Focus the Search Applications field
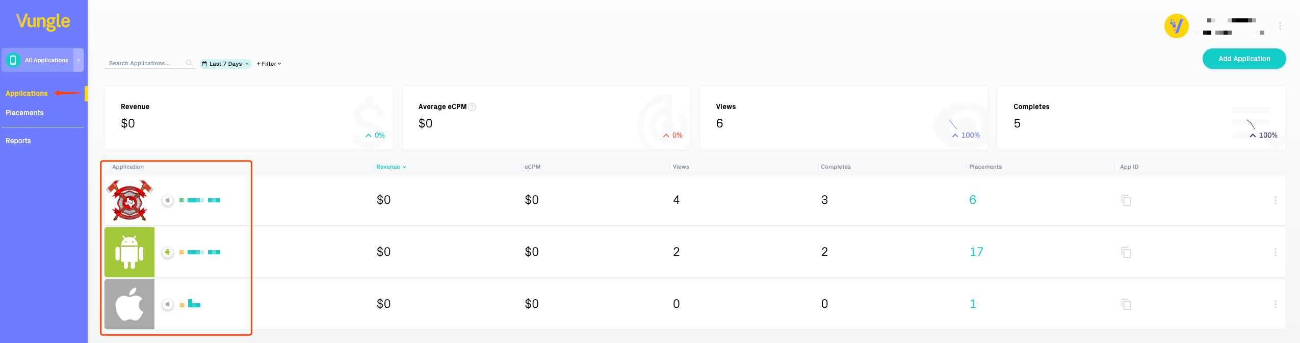Image resolution: width=1300 pixels, height=343 pixels. 144,63
